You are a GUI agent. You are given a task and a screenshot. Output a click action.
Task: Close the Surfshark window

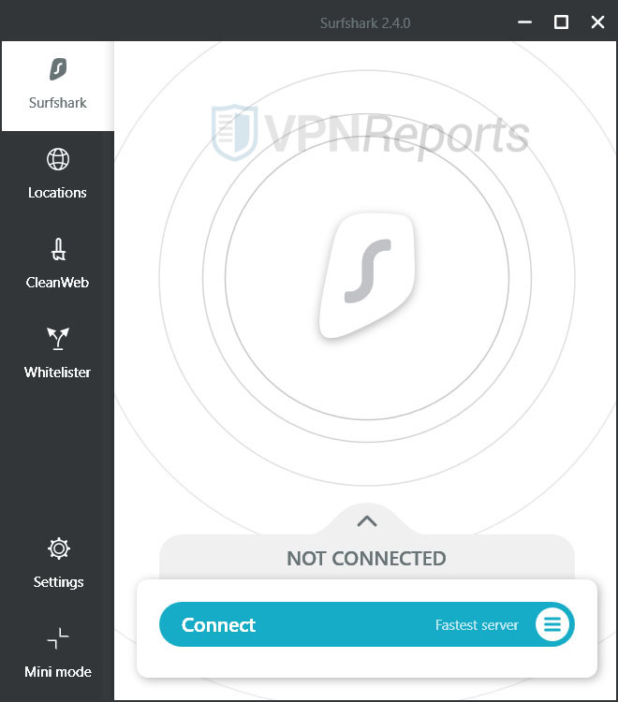(x=597, y=22)
